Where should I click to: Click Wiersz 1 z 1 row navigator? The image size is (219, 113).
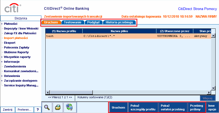pos(60,97)
